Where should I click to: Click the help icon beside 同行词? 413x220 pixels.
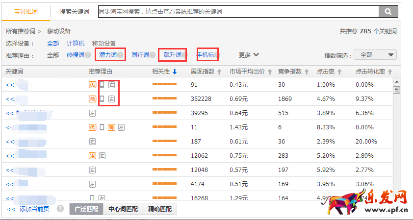point(153,55)
